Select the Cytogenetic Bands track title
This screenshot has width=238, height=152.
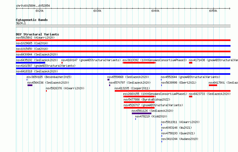pyautogui.click(x=32, y=20)
